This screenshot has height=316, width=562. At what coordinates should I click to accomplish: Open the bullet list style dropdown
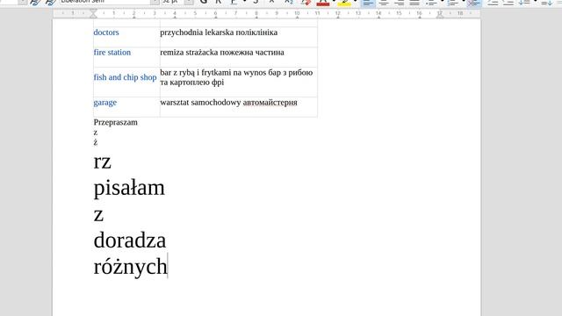[x=442, y=2]
